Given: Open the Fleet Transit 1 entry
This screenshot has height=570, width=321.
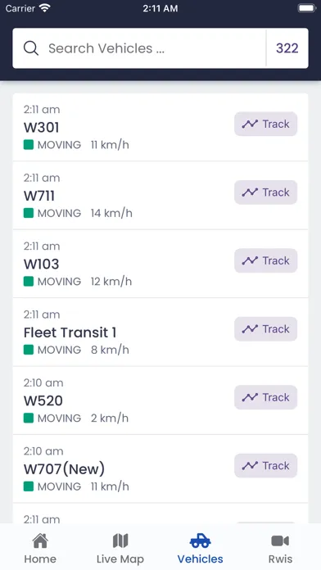Looking at the screenshot, I should tap(160, 332).
